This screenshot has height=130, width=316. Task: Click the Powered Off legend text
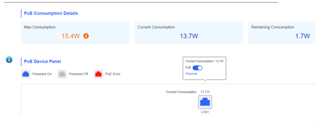coord(78,74)
